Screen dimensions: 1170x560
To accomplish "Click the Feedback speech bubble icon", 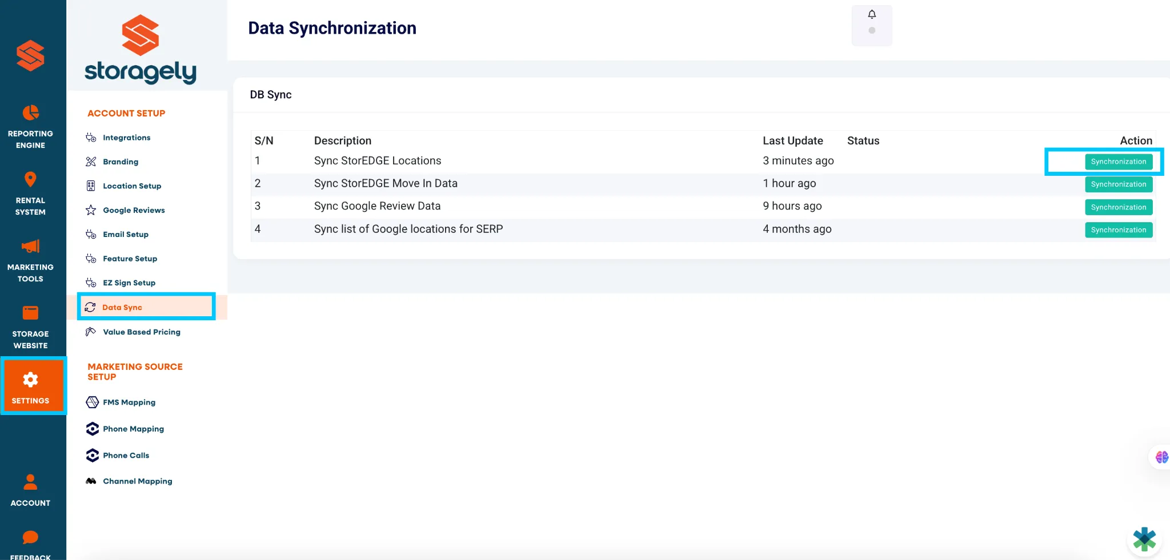I will pos(30,537).
